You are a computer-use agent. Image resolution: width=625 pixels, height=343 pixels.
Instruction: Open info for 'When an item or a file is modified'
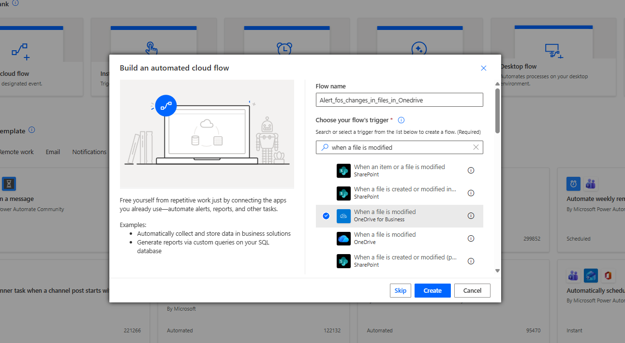[x=471, y=171]
